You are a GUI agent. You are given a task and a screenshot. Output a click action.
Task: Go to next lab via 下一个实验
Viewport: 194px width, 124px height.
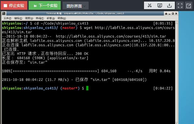pos(45,5)
